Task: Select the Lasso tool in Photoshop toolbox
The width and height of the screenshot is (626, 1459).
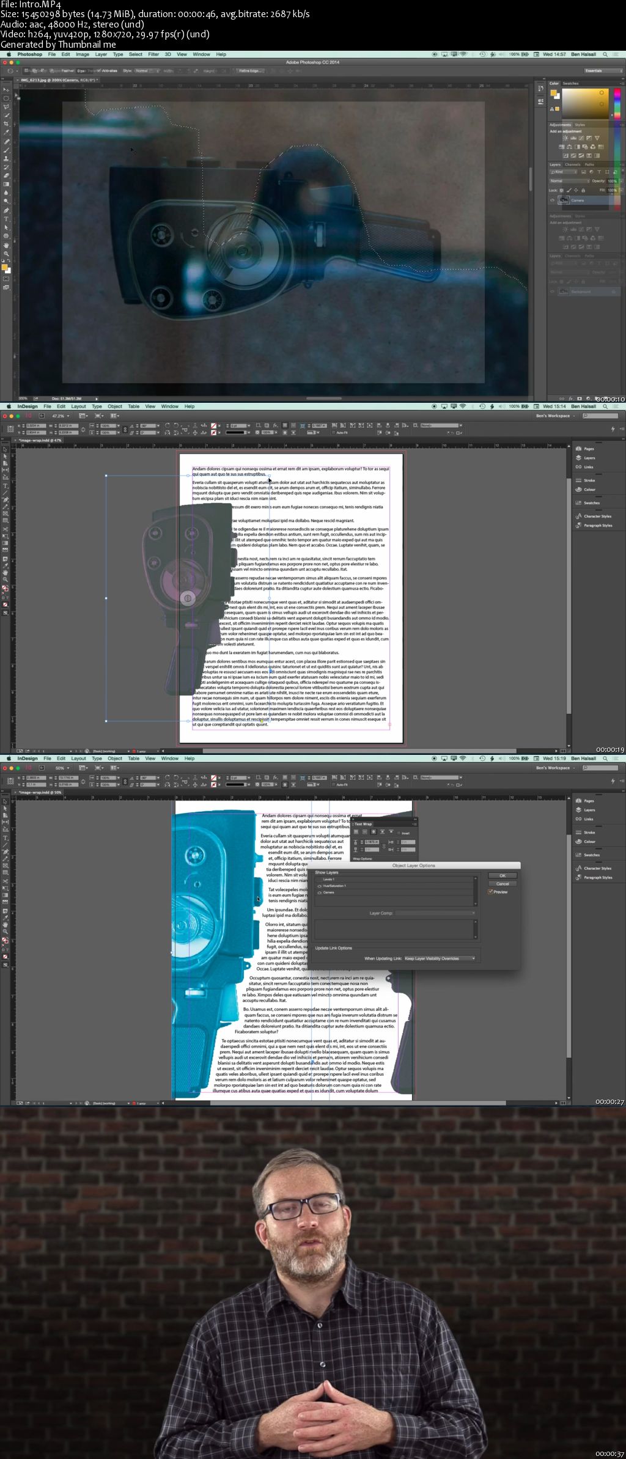Action: [x=7, y=106]
